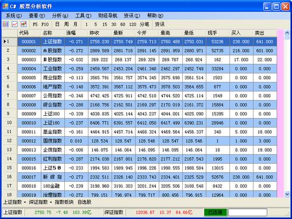Sort by the 最低 column header
This screenshot has height=219, width=292.
coord(194,33)
